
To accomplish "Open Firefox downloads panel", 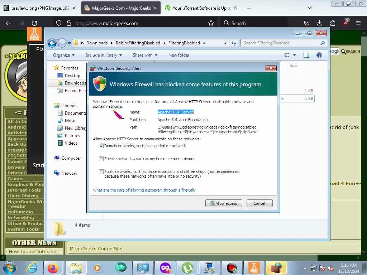I will (319, 23).
